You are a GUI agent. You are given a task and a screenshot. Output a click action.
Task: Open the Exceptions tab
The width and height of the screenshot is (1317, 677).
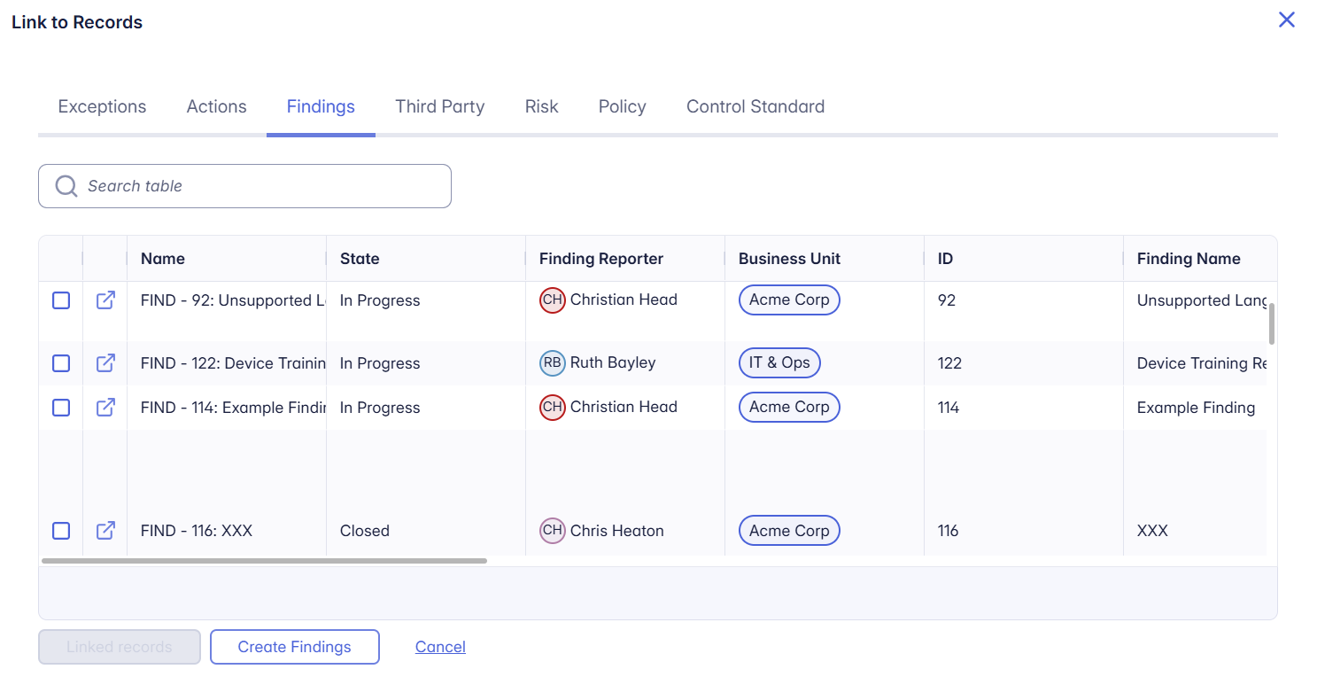coord(102,105)
